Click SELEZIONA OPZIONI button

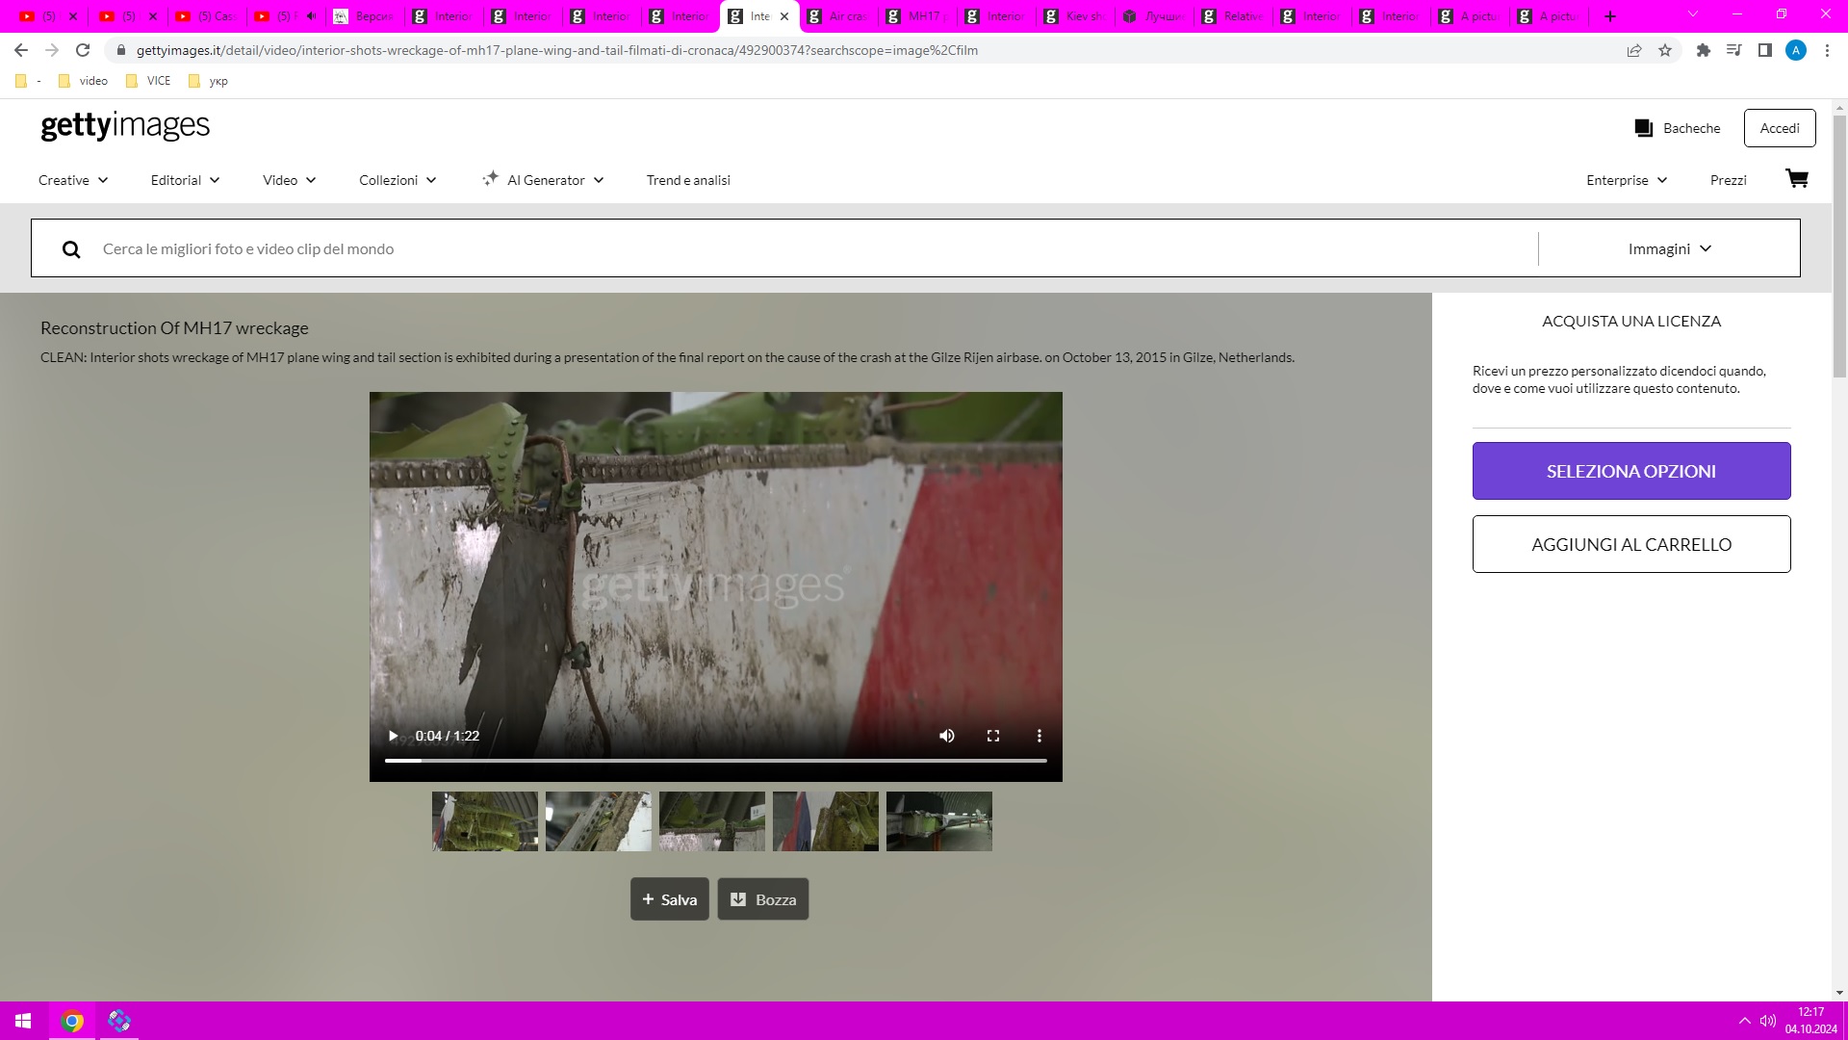pyautogui.click(x=1631, y=471)
